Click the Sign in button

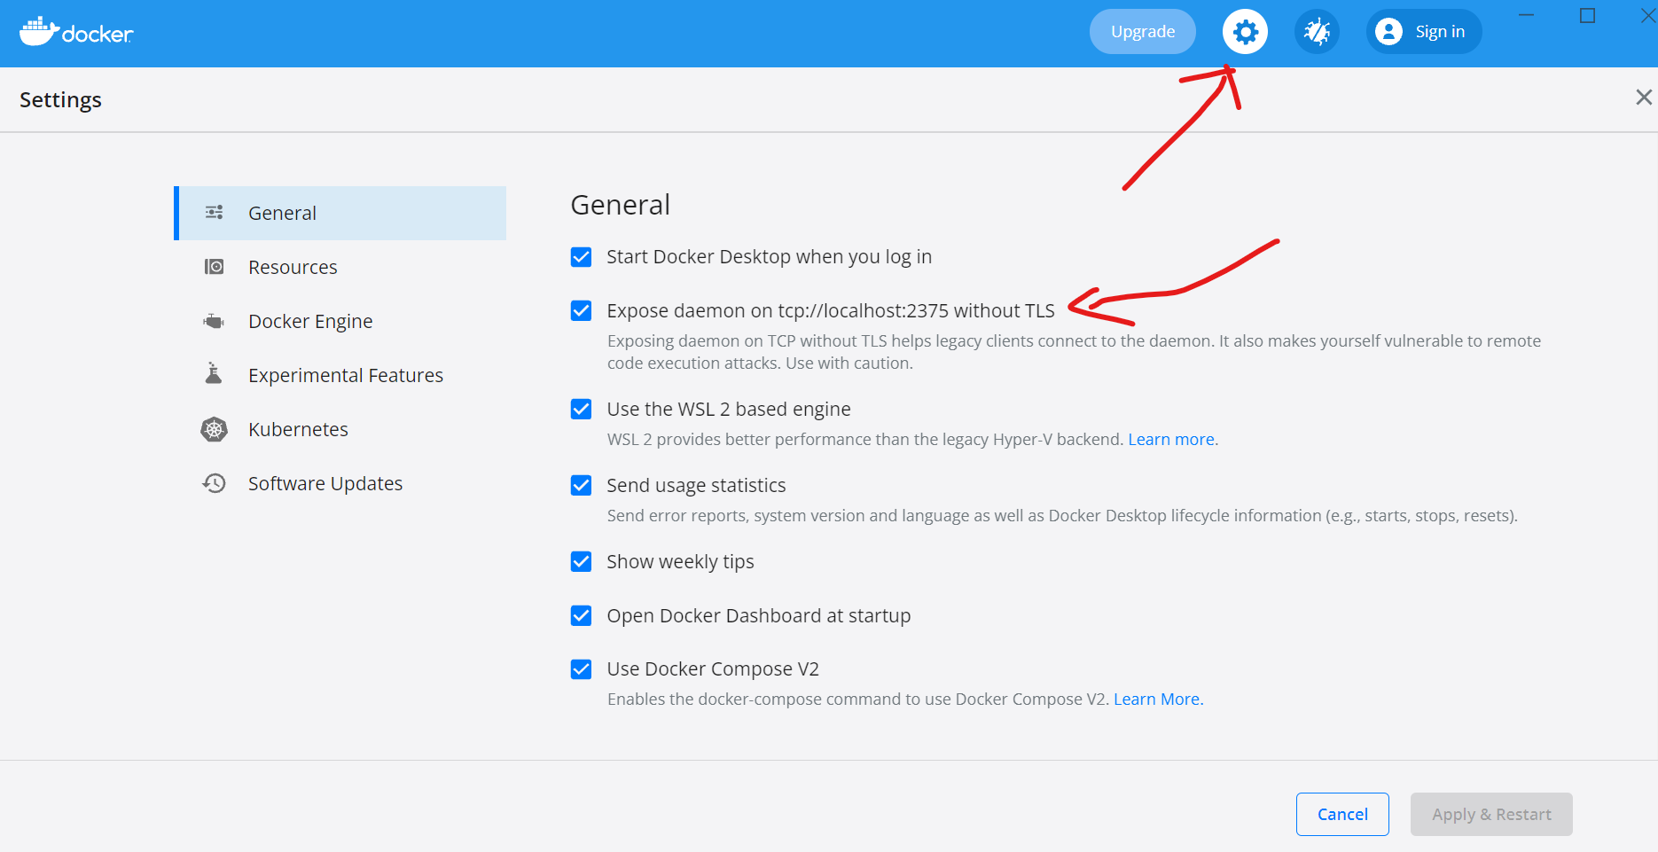[x=1424, y=32]
